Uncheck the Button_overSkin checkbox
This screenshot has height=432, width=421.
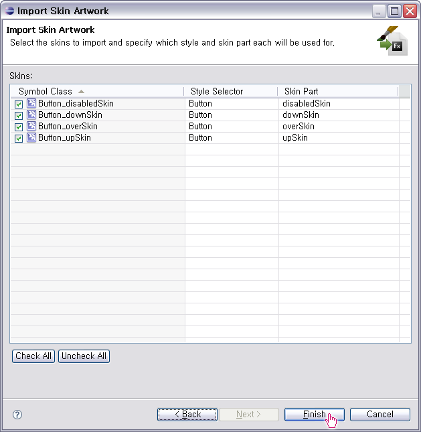pos(19,127)
